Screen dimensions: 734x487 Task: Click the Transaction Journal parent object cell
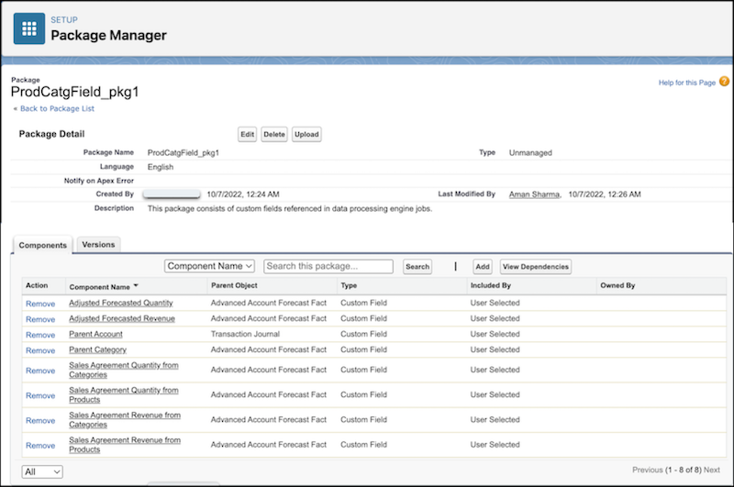245,334
